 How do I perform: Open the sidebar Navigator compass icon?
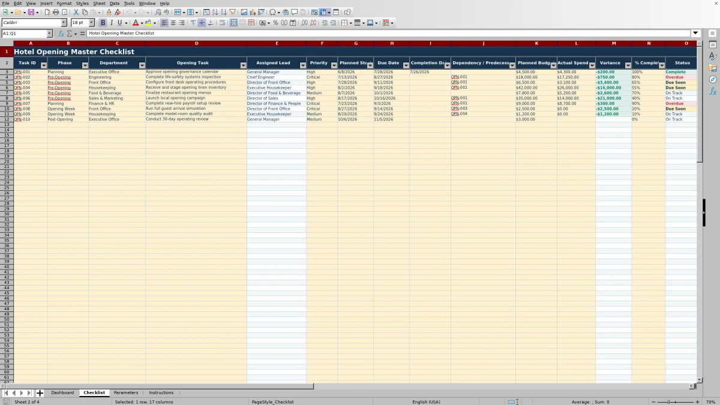(x=713, y=79)
